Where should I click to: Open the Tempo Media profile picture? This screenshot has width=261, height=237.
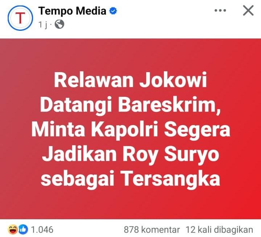[20, 18]
